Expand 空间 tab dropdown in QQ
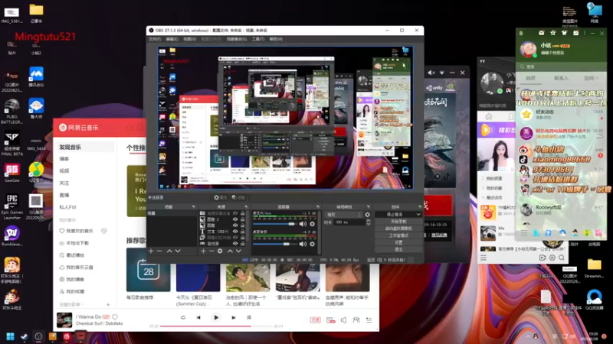The height and width of the screenshot is (344, 613). coord(597,79)
